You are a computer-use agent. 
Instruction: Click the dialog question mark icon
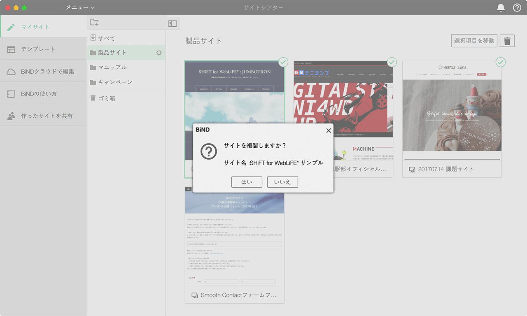tap(209, 152)
